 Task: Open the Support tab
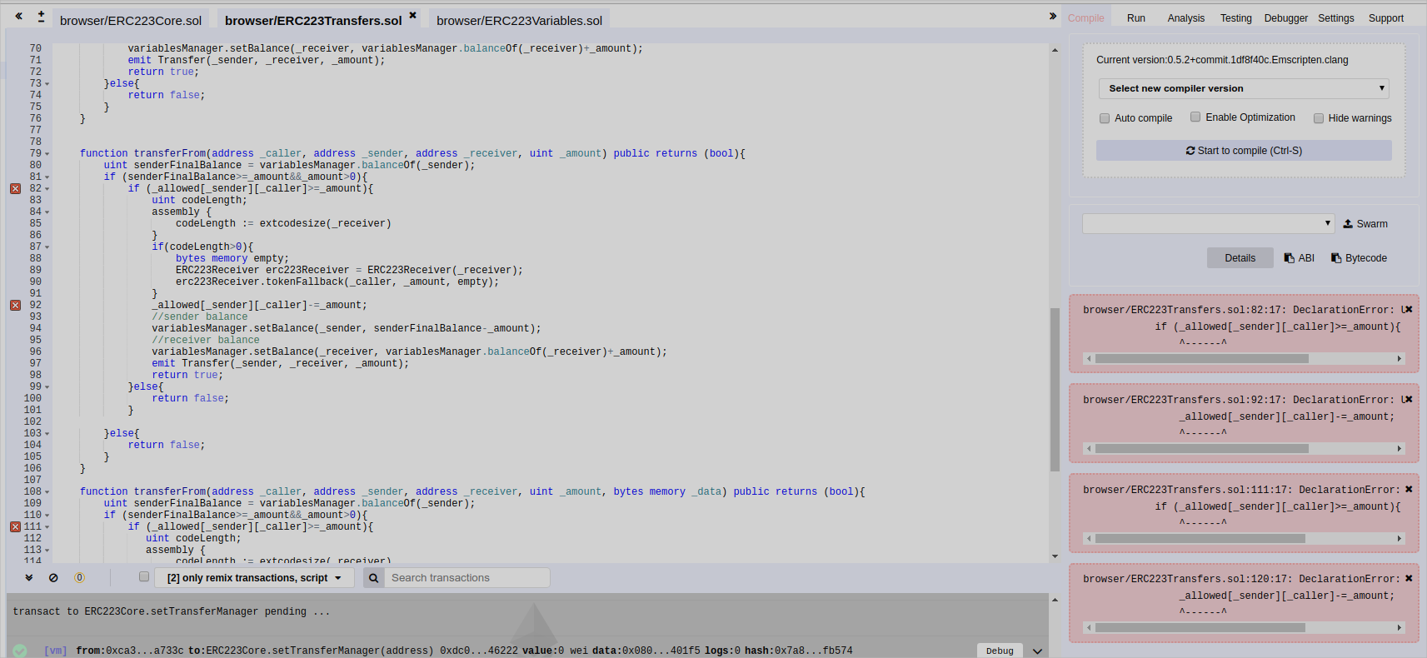(1385, 18)
